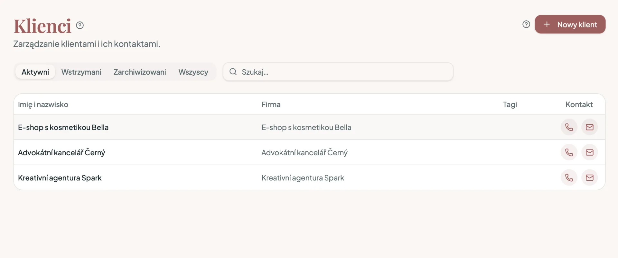This screenshot has width=618, height=258.
Task: Switch to the Wstrzymani tab
Action: coord(81,72)
